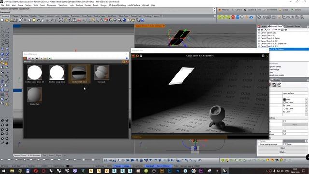
Task: Open the Surface menu
Action: (x=28, y=5)
